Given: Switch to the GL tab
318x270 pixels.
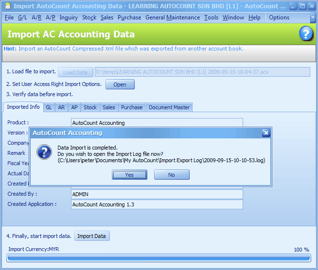Looking at the screenshot, I should point(49,107).
